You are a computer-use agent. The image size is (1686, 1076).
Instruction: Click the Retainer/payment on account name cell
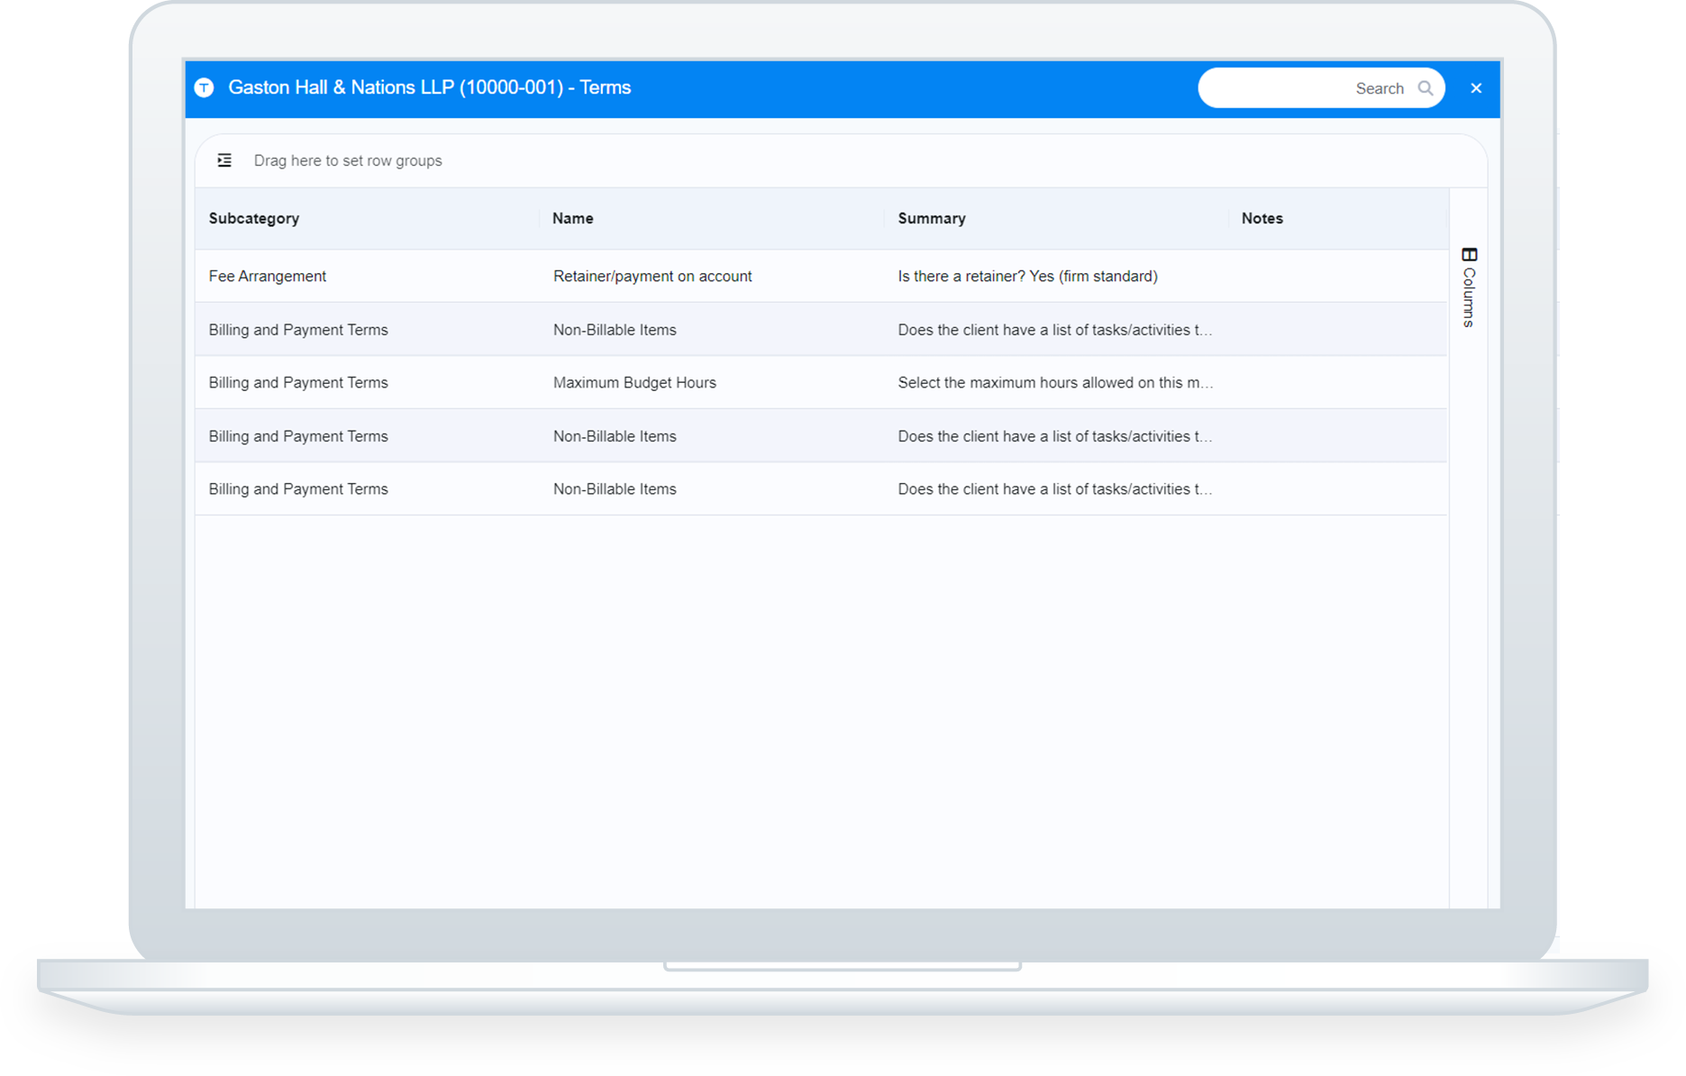coord(652,276)
